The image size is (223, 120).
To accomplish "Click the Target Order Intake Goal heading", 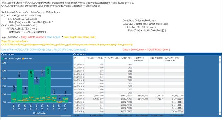I will pyautogui.click(x=15, y=41).
